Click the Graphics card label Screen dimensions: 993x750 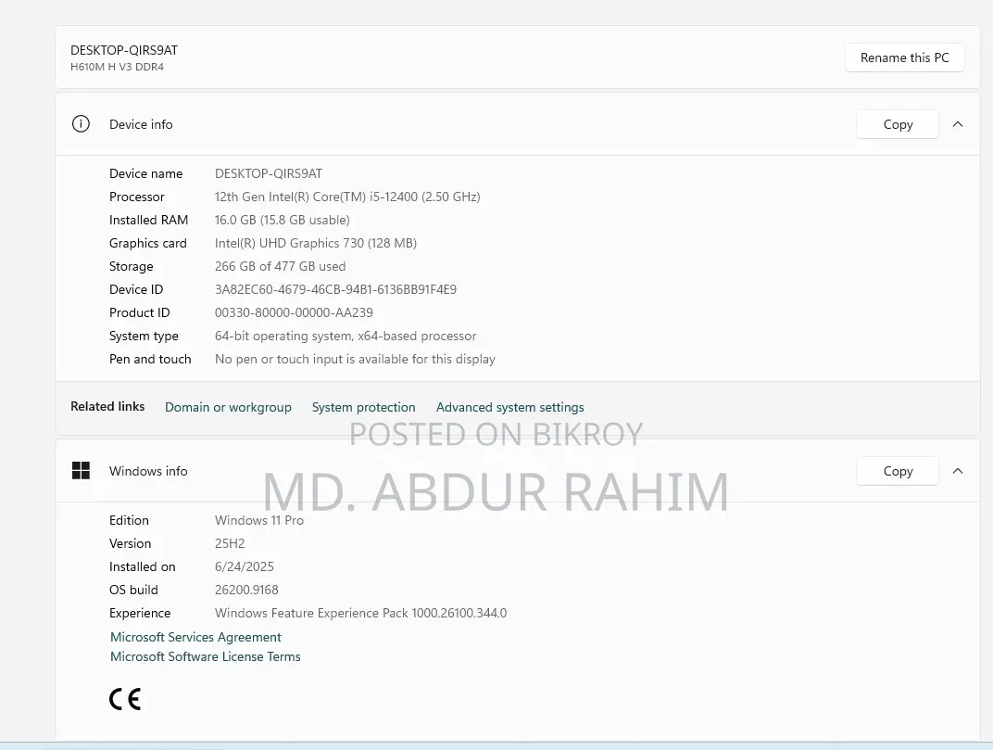(147, 244)
